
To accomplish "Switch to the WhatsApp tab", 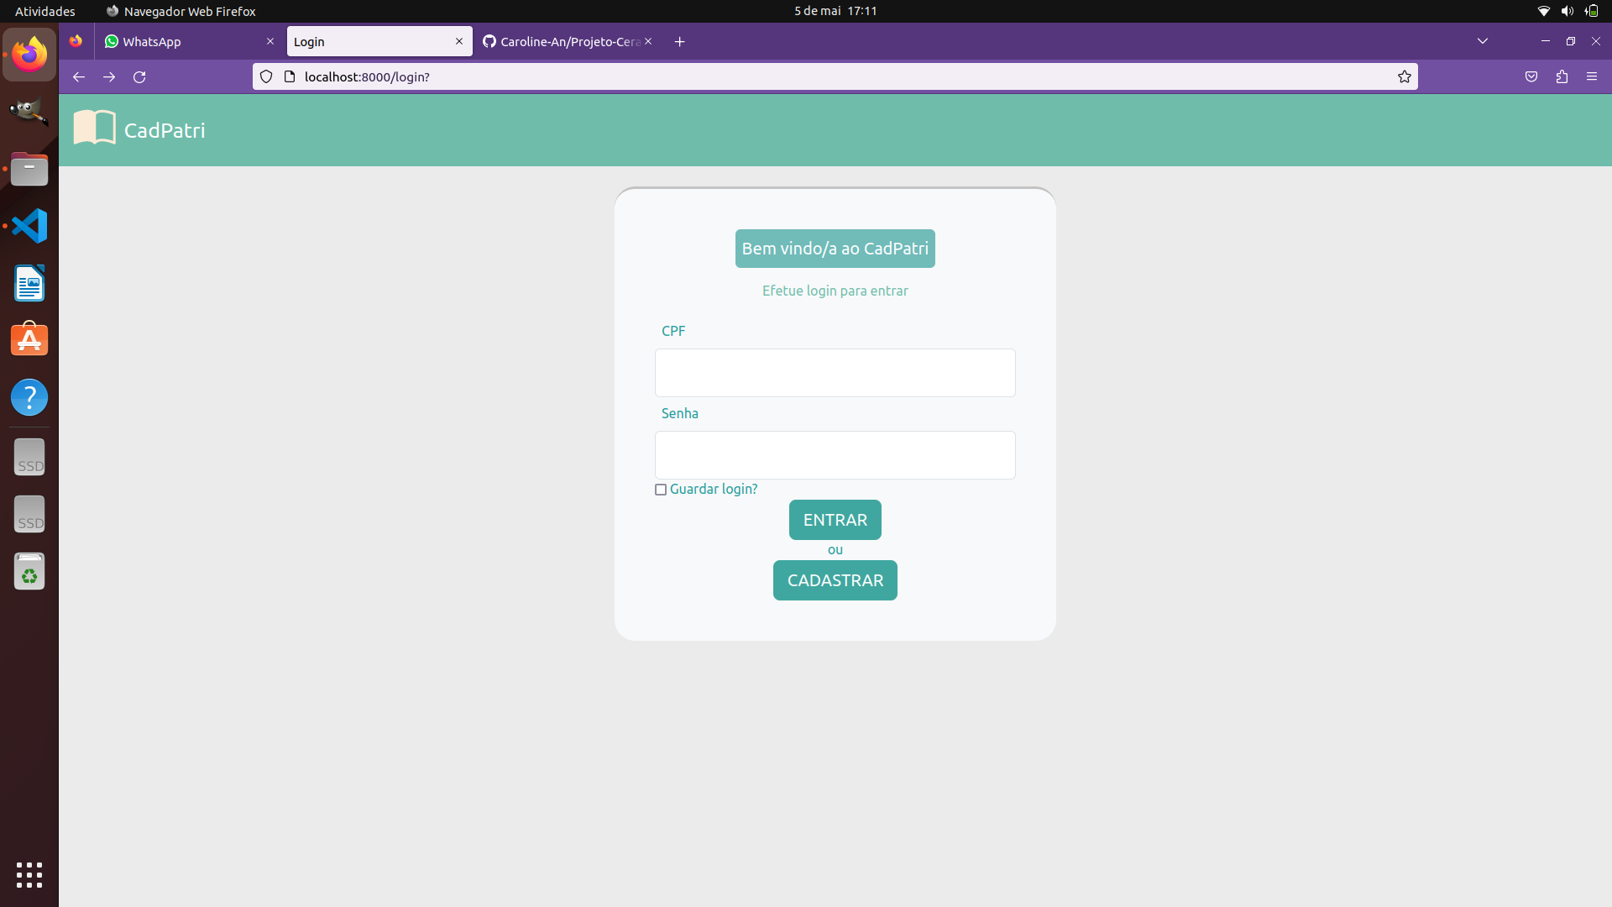I will (x=189, y=41).
